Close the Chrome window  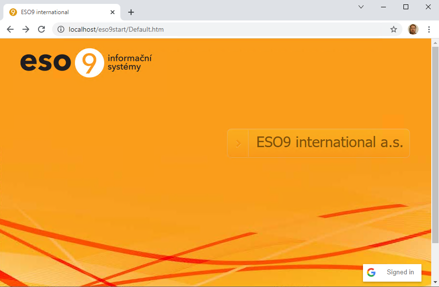(428, 7)
